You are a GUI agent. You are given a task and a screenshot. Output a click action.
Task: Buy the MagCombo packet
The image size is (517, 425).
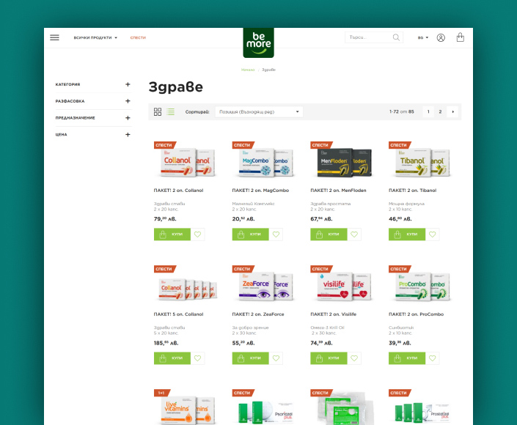coord(250,234)
